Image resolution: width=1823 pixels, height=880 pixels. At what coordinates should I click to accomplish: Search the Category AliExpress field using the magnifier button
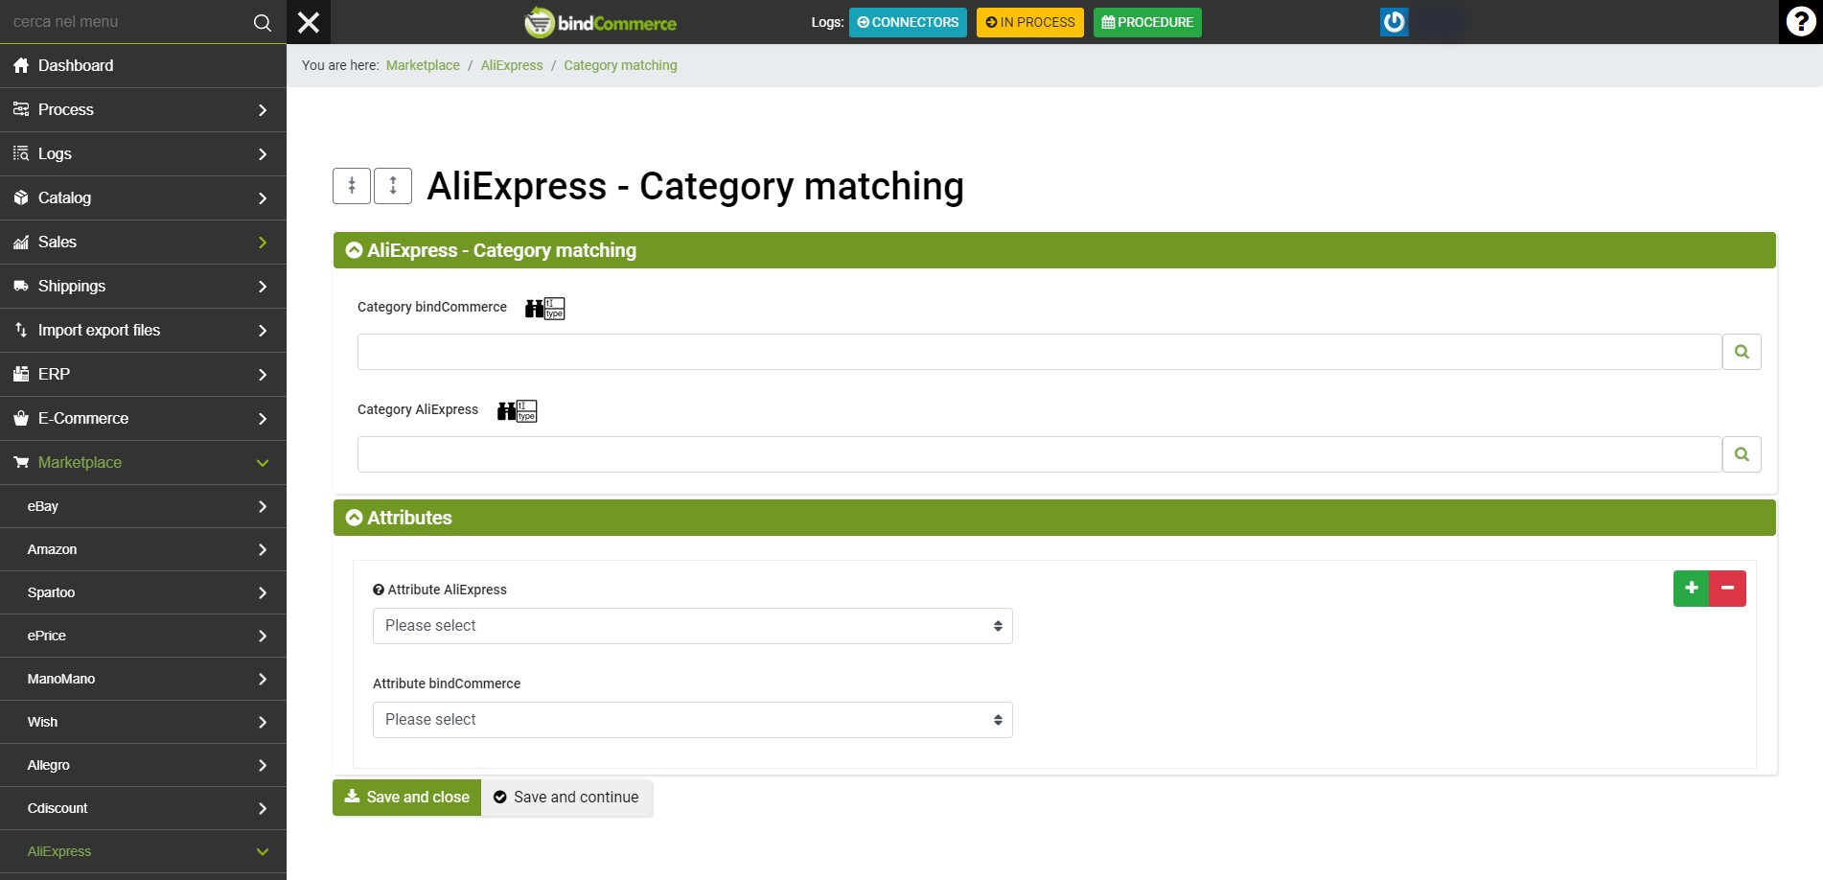click(x=1742, y=454)
